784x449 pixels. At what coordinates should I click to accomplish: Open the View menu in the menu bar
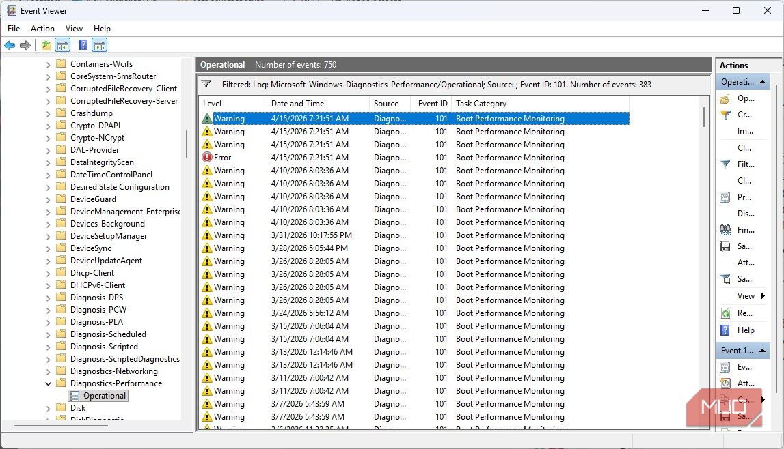(74, 29)
